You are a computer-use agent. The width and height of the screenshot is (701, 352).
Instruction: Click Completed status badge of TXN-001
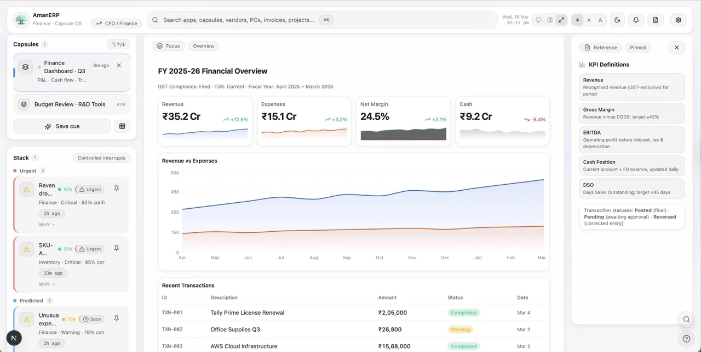click(464, 313)
